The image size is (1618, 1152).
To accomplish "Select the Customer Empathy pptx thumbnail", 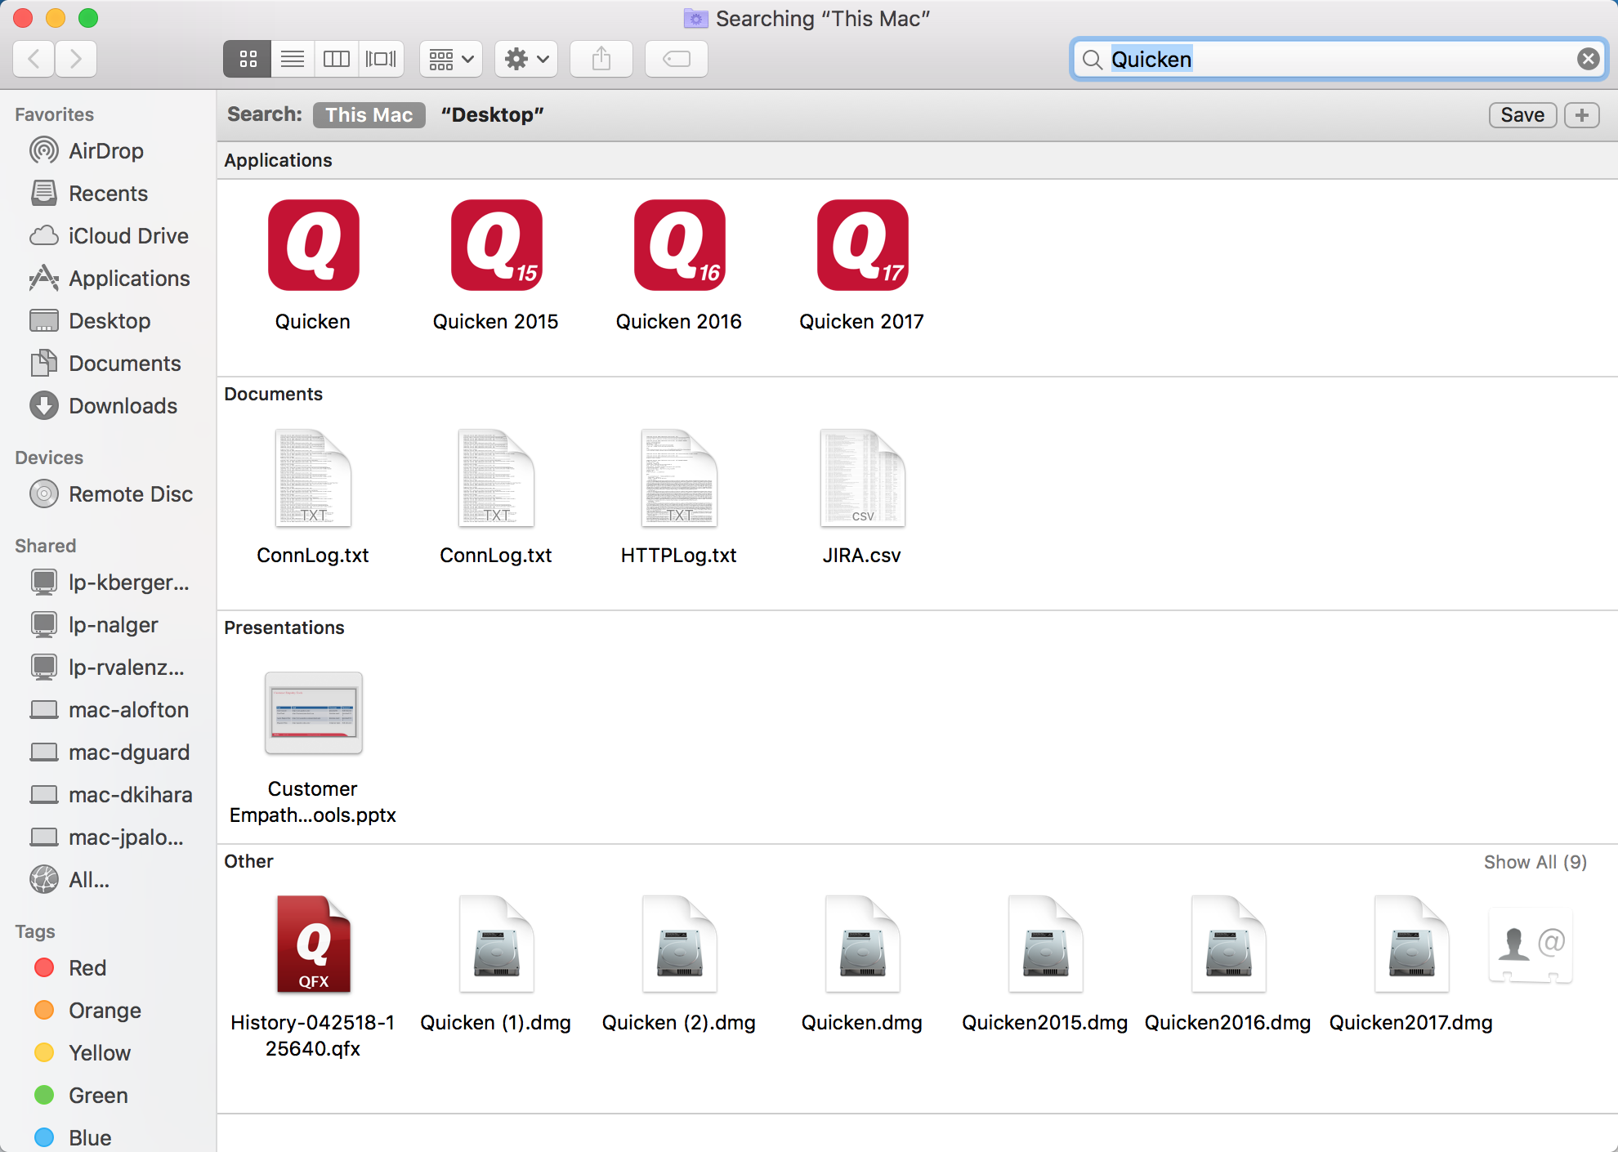I will tap(313, 713).
